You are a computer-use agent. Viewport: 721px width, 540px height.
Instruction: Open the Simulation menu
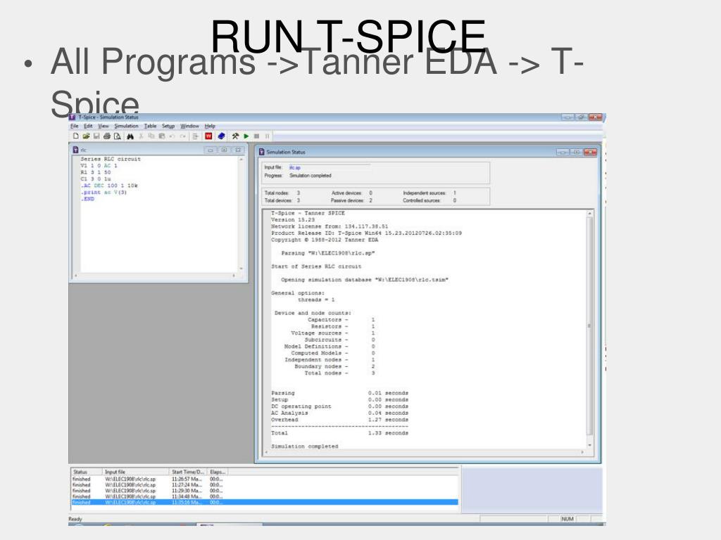coord(126,126)
